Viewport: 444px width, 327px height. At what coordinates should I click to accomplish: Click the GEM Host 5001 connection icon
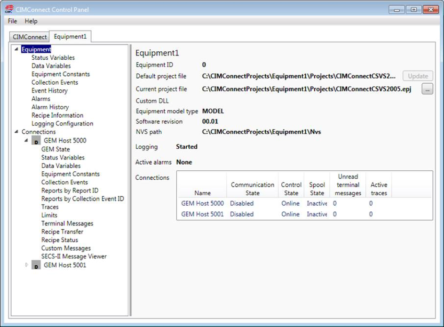(36, 265)
